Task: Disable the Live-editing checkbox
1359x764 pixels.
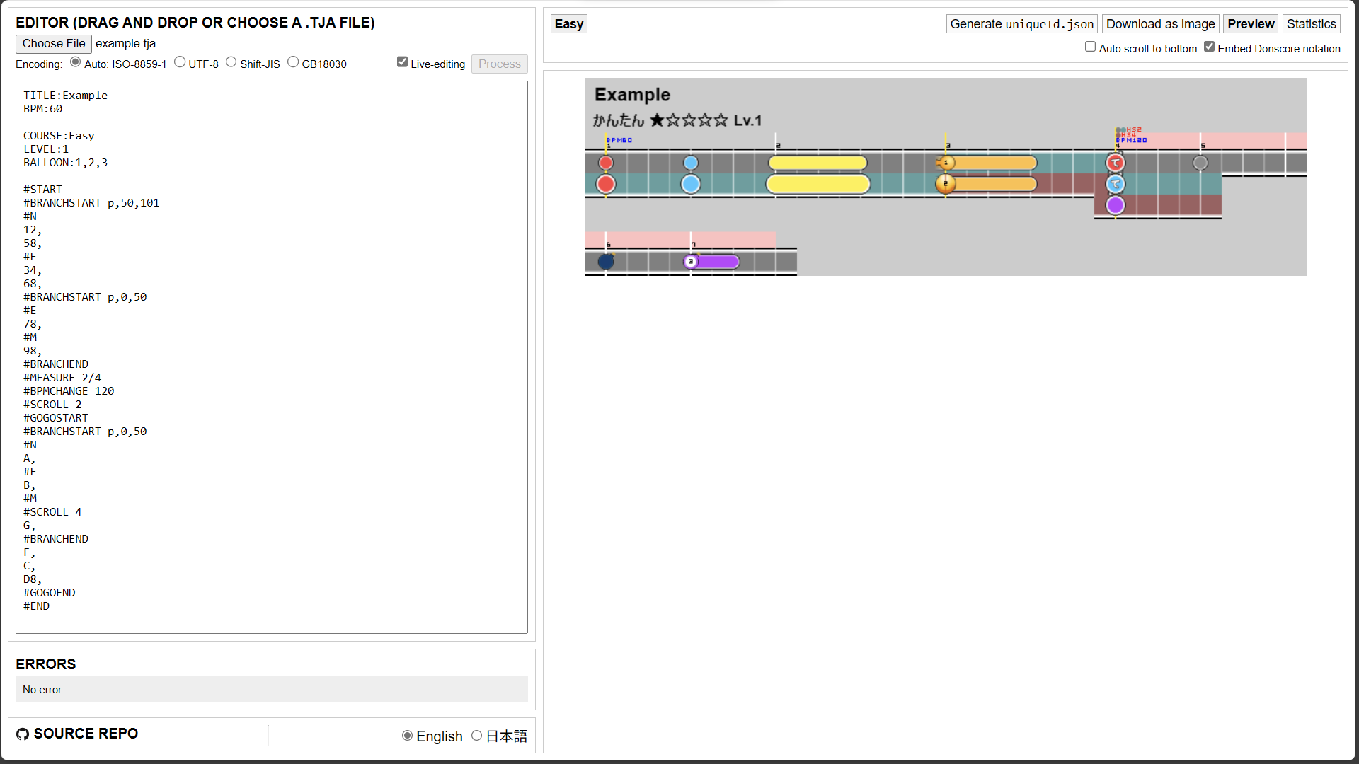Action: [x=402, y=62]
